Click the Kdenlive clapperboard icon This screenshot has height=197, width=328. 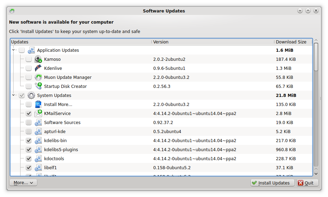pyautogui.click(x=38, y=68)
